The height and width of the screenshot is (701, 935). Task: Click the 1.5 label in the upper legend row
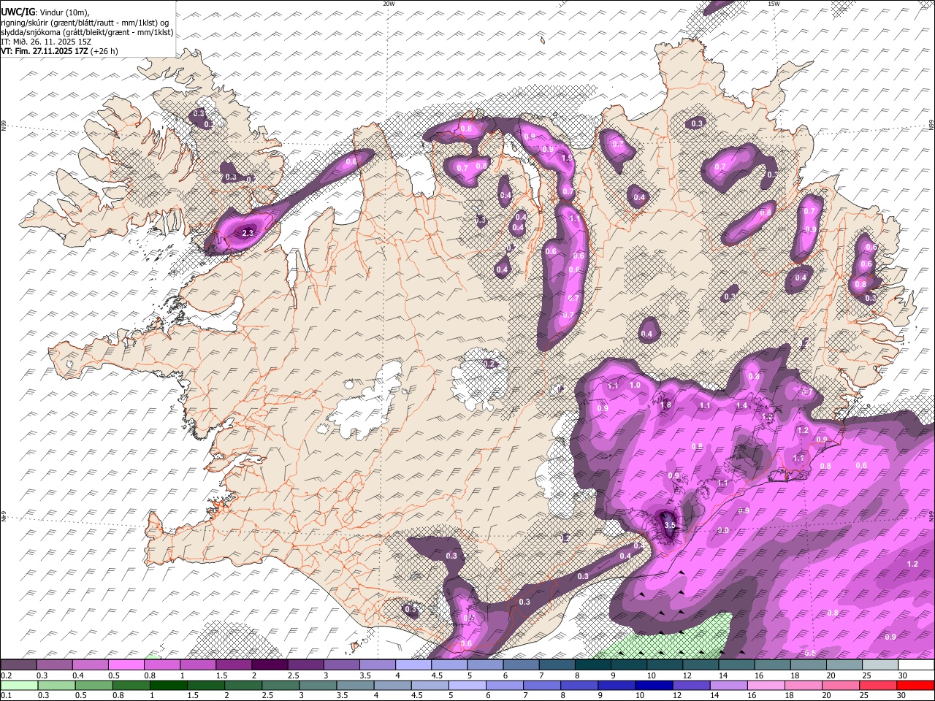pyautogui.click(x=222, y=675)
